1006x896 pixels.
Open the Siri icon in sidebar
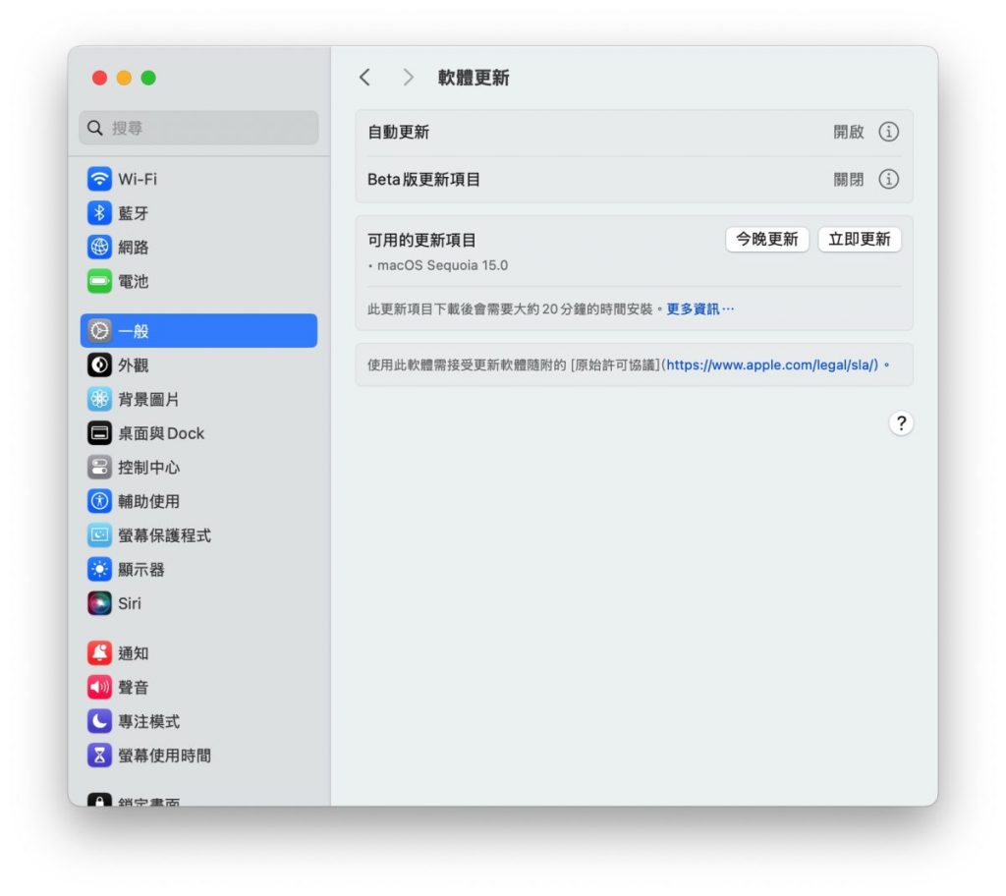(99, 603)
